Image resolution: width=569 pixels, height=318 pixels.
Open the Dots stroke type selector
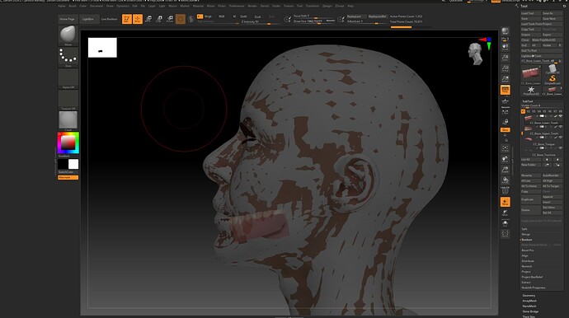[x=68, y=57]
